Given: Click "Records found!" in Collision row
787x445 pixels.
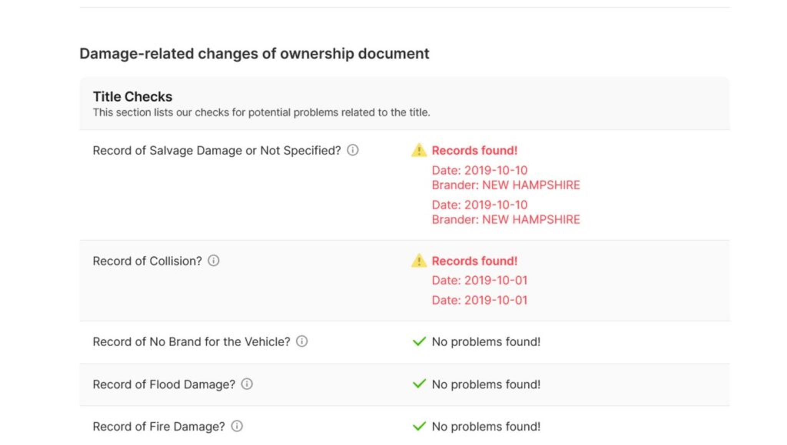Looking at the screenshot, I should pyautogui.click(x=475, y=261).
